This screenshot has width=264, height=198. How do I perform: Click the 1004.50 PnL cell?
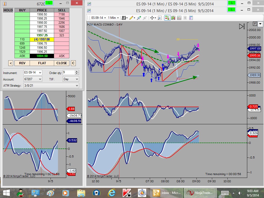pos(42,56)
